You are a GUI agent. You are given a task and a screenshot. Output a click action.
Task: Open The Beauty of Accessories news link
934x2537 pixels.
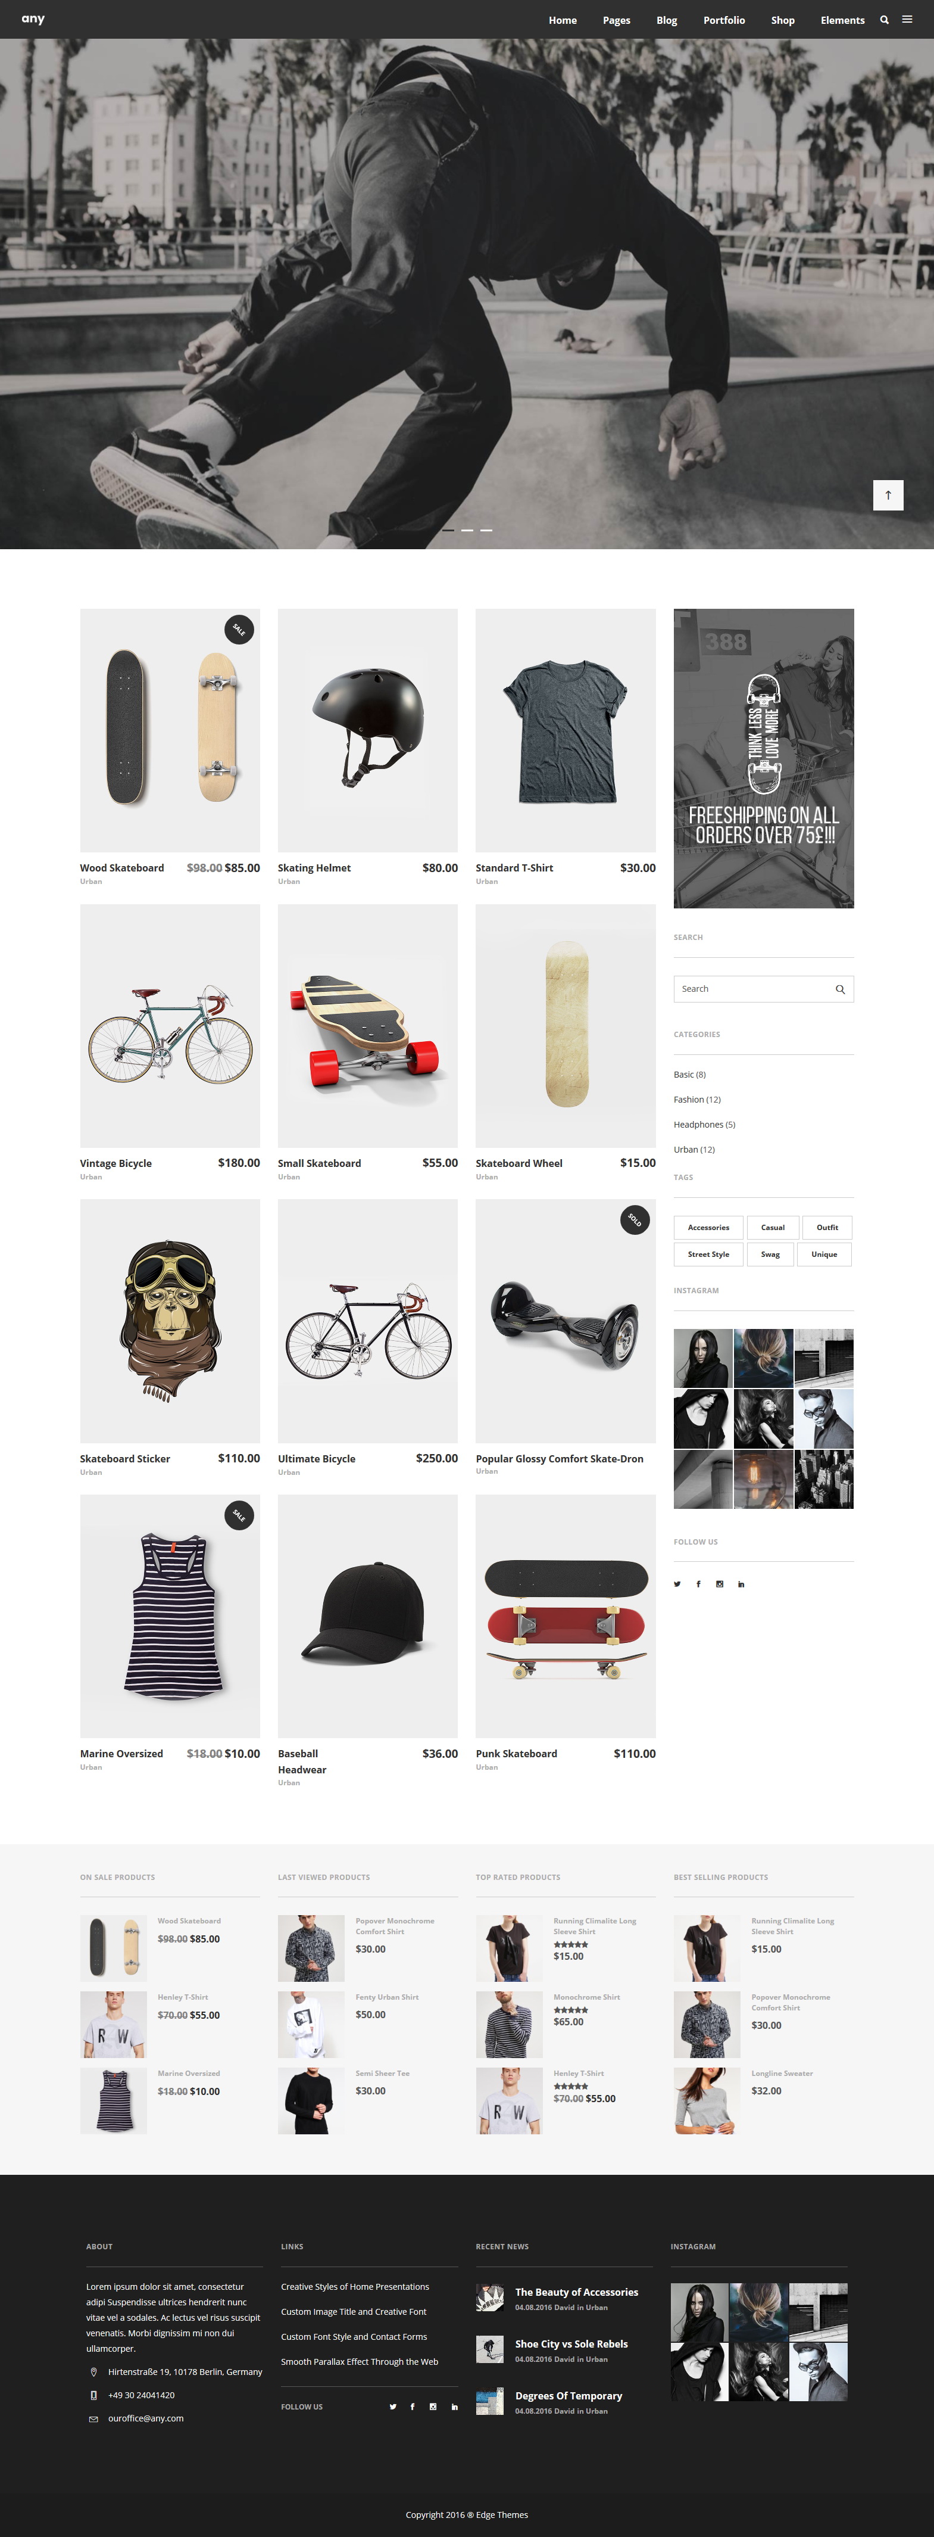[577, 2292]
